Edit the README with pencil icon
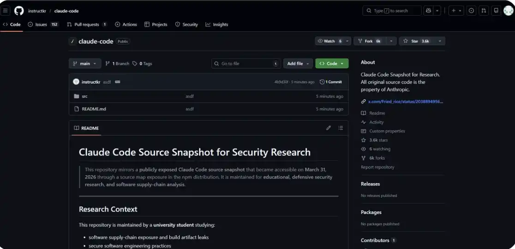Image resolution: width=515 pixels, height=249 pixels. click(x=329, y=128)
